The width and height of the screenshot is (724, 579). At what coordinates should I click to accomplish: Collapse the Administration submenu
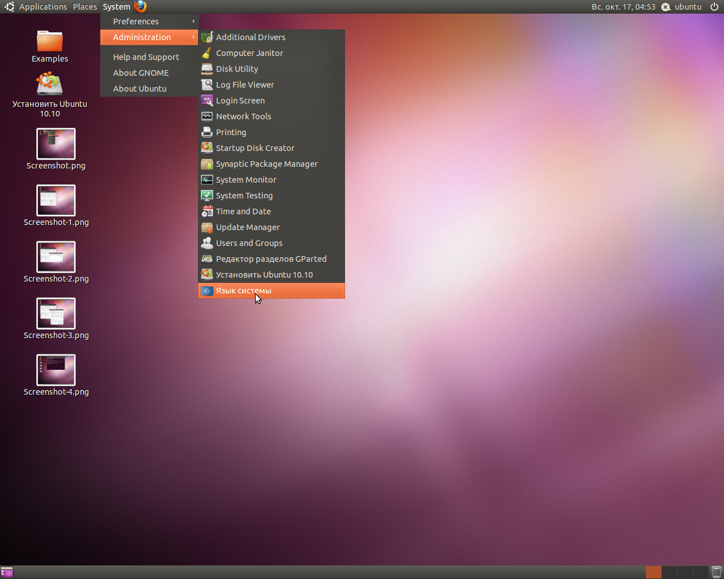[x=149, y=37]
